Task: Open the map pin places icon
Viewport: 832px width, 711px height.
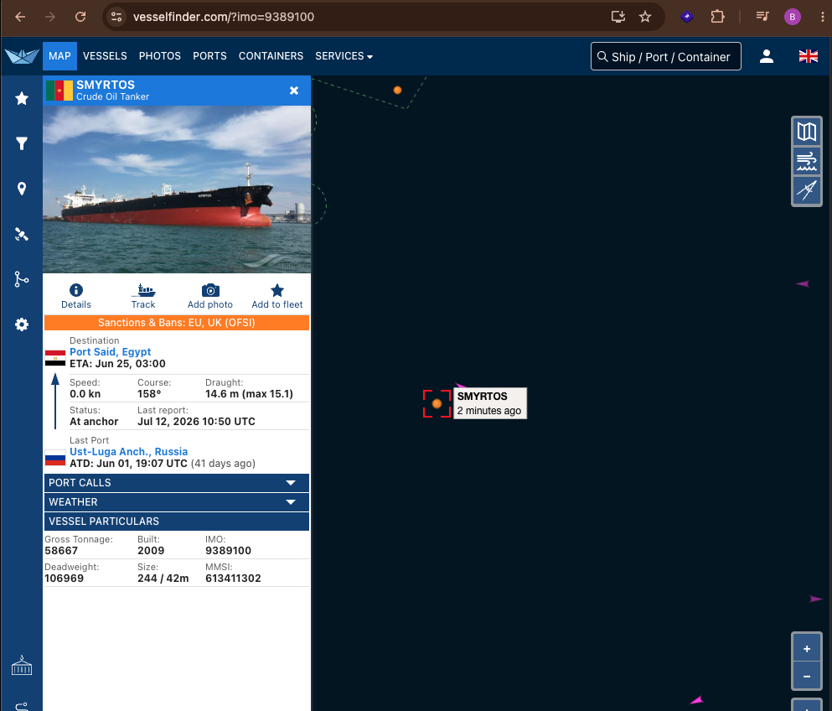Action: [22, 189]
